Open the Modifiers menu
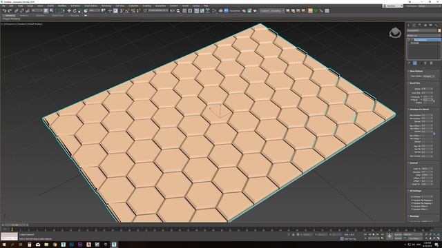This screenshot has height=248, width=442. pyautogui.click(x=62, y=6)
